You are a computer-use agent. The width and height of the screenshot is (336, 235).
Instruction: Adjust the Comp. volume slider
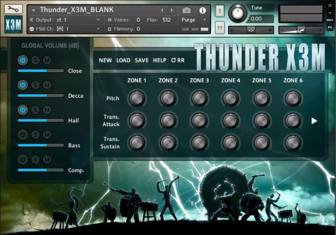(x=41, y=170)
